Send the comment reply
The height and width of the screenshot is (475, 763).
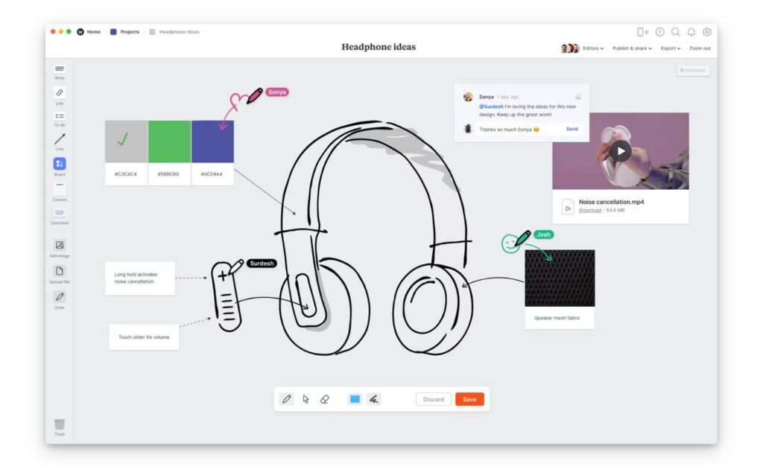click(x=572, y=129)
